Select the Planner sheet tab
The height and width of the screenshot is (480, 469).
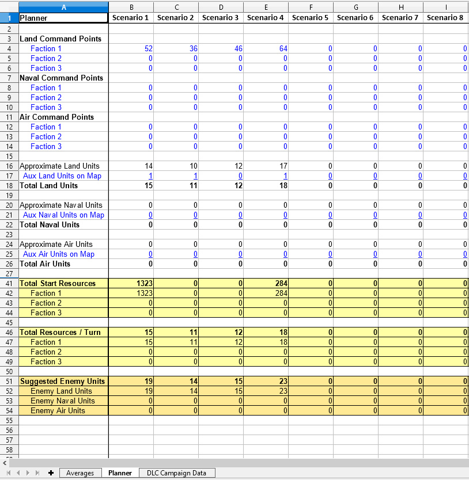(120, 473)
